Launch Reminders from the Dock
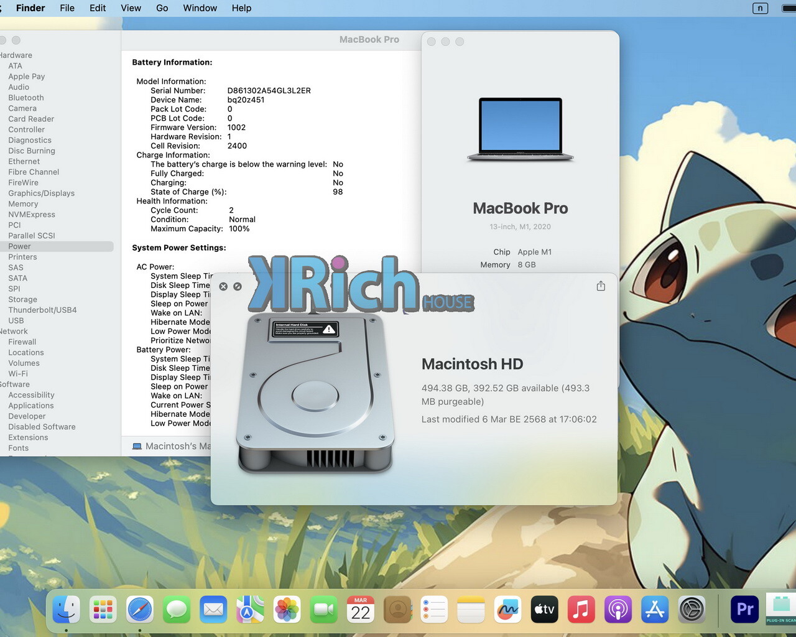 pyautogui.click(x=434, y=610)
